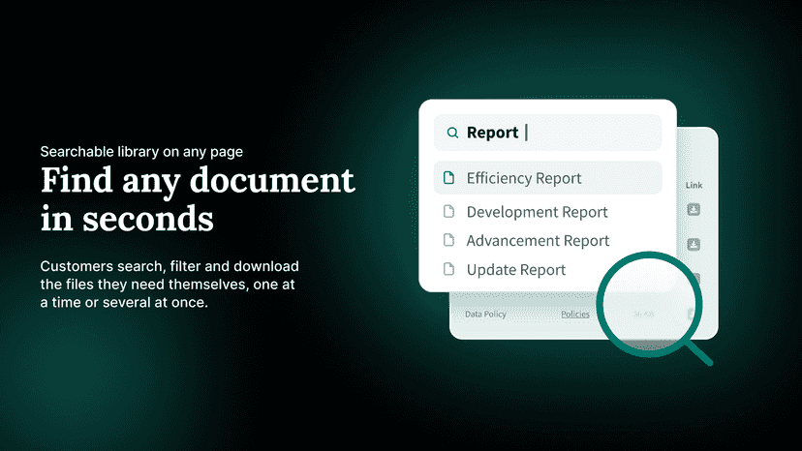The height and width of the screenshot is (451, 802).
Task: Click the Update Report document icon
Action: [x=448, y=269]
